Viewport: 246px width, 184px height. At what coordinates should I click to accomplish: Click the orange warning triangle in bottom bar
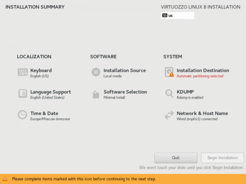pos(5,179)
